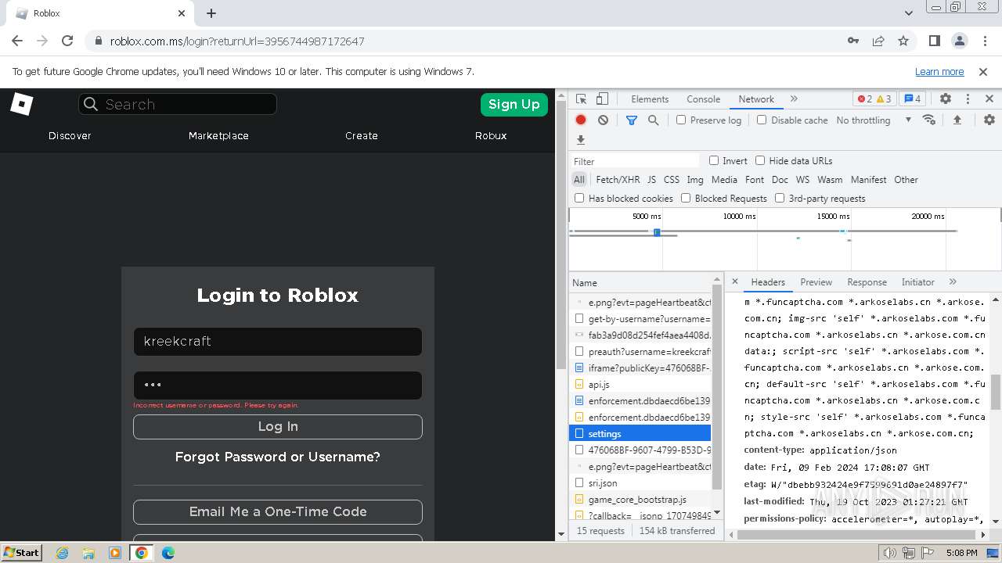Open the share page icon

point(878,41)
